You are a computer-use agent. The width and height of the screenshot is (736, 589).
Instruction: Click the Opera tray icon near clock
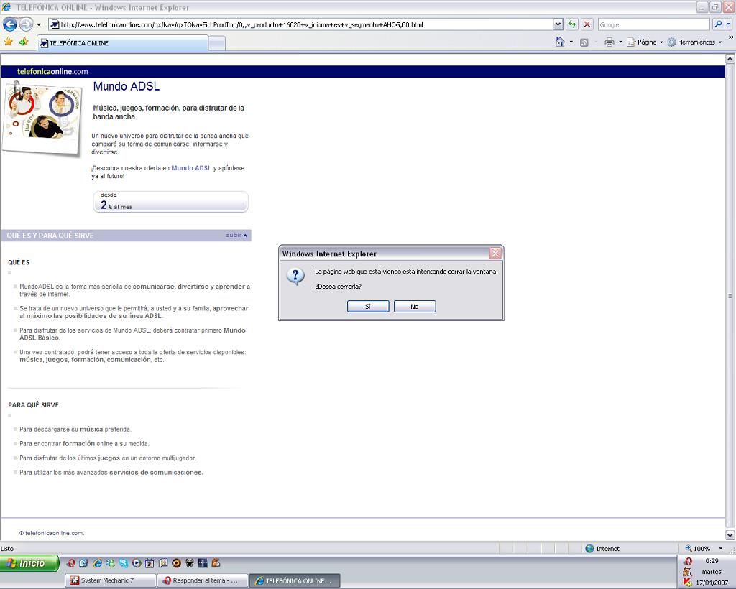tap(688, 561)
